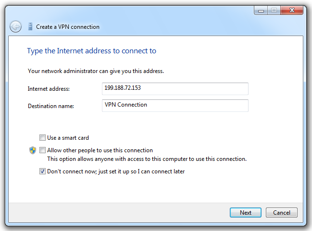The width and height of the screenshot is (312, 231).
Task: Click the back arrow button
Action: [16, 27]
